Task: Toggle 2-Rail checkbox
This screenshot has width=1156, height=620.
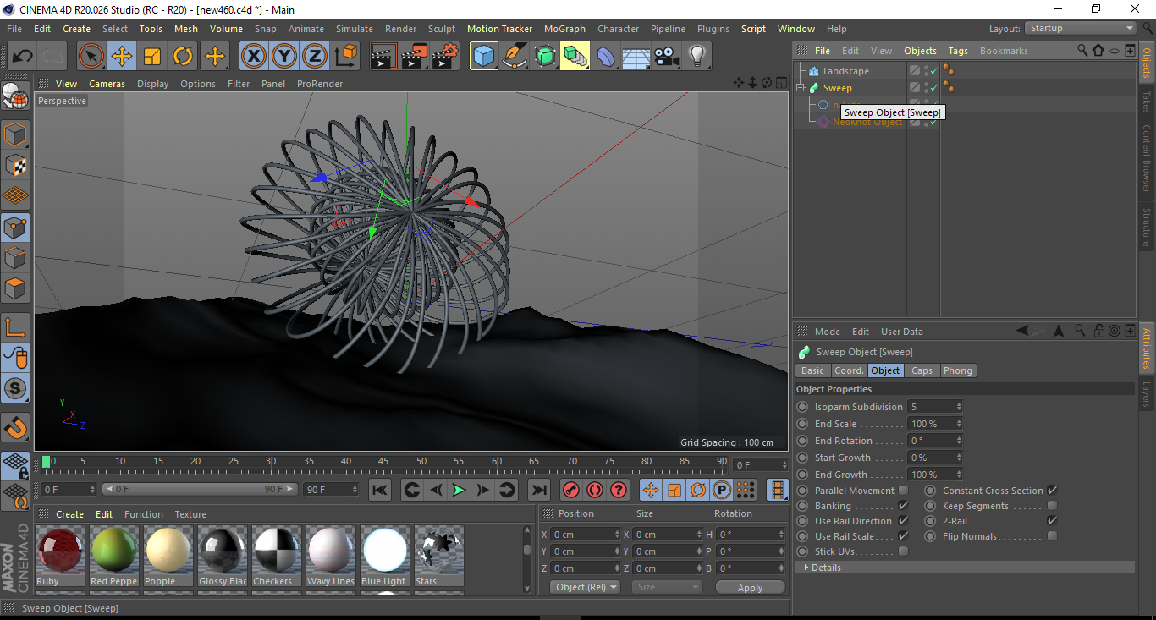Action: (x=1052, y=521)
